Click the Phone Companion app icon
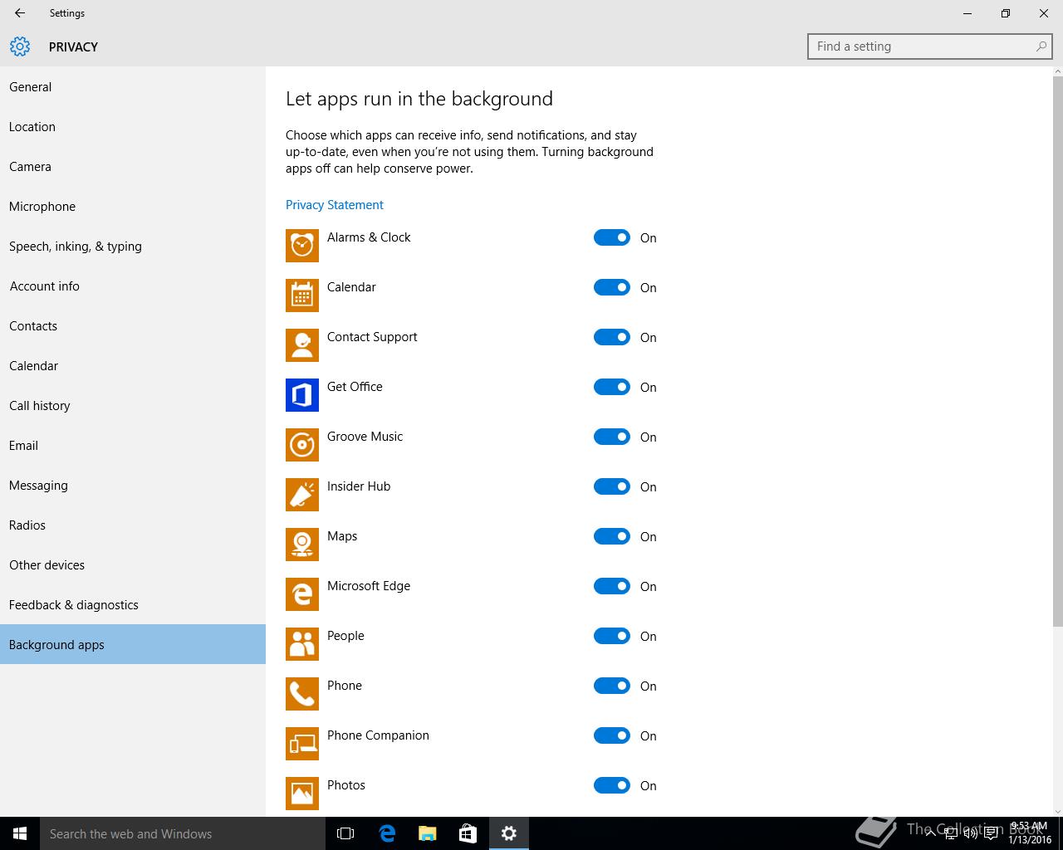This screenshot has width=1063, height=850. [301, 744]
